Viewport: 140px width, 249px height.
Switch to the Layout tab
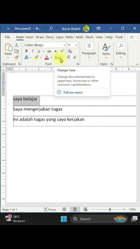pyautogui.click(x=60, y=37)
